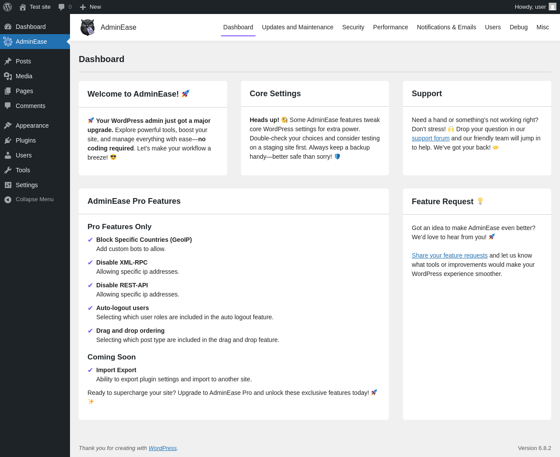This screenshot has width=560, height=457.
Task: Switch to Updates and Maintenance tab
Action: click(x=297, y=27)
